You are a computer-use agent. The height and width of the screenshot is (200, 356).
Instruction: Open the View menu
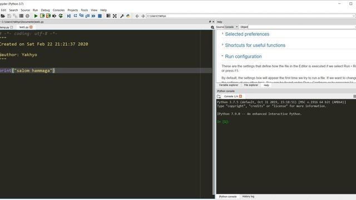click(94, 10)
